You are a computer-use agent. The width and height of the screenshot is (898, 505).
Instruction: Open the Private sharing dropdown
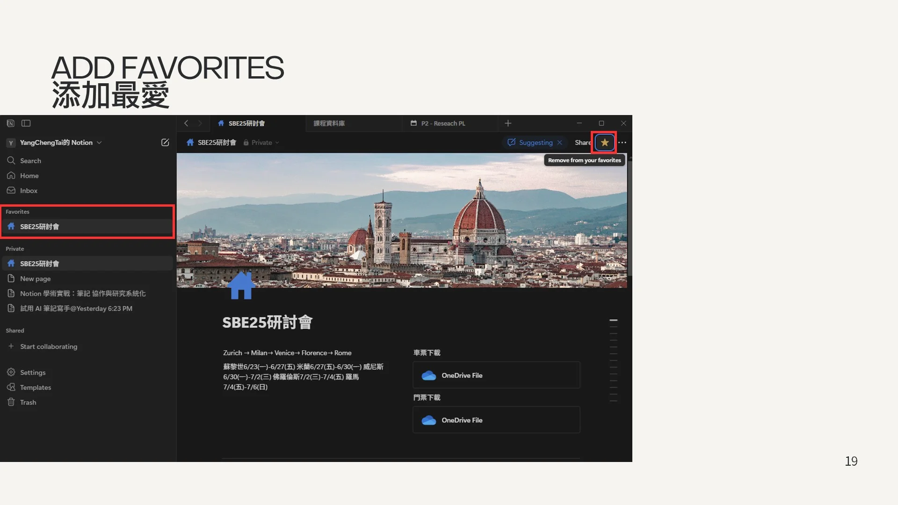coord(262,143)
